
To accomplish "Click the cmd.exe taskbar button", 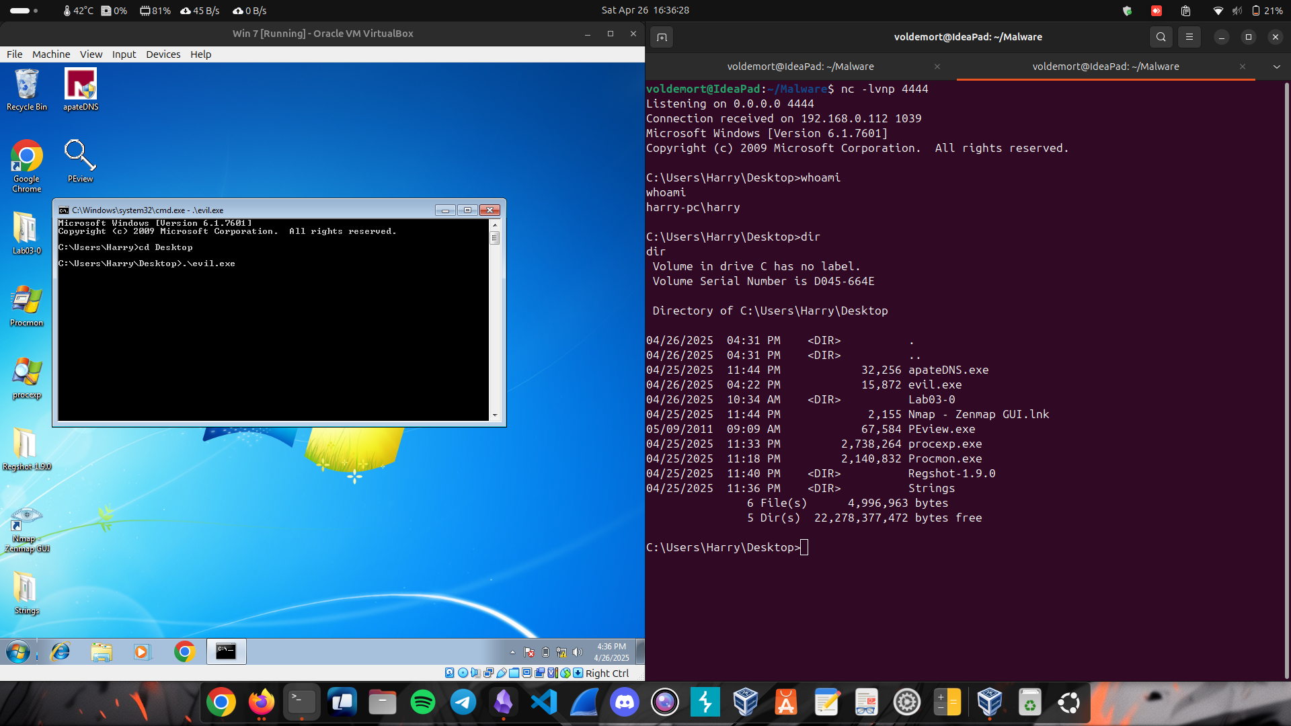I will coord(226,651).
